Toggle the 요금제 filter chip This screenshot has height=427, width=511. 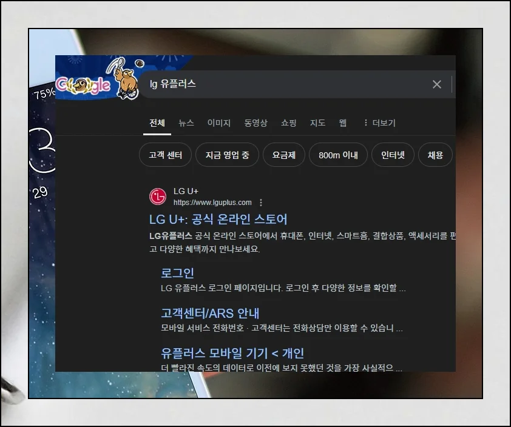(283, 155)
